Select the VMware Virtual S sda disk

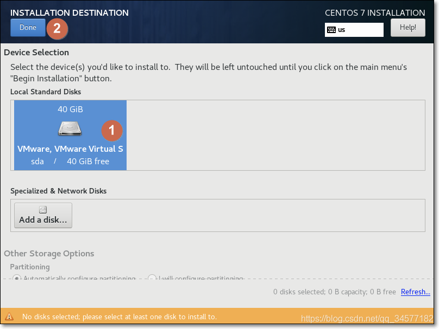tap(70, 135)
